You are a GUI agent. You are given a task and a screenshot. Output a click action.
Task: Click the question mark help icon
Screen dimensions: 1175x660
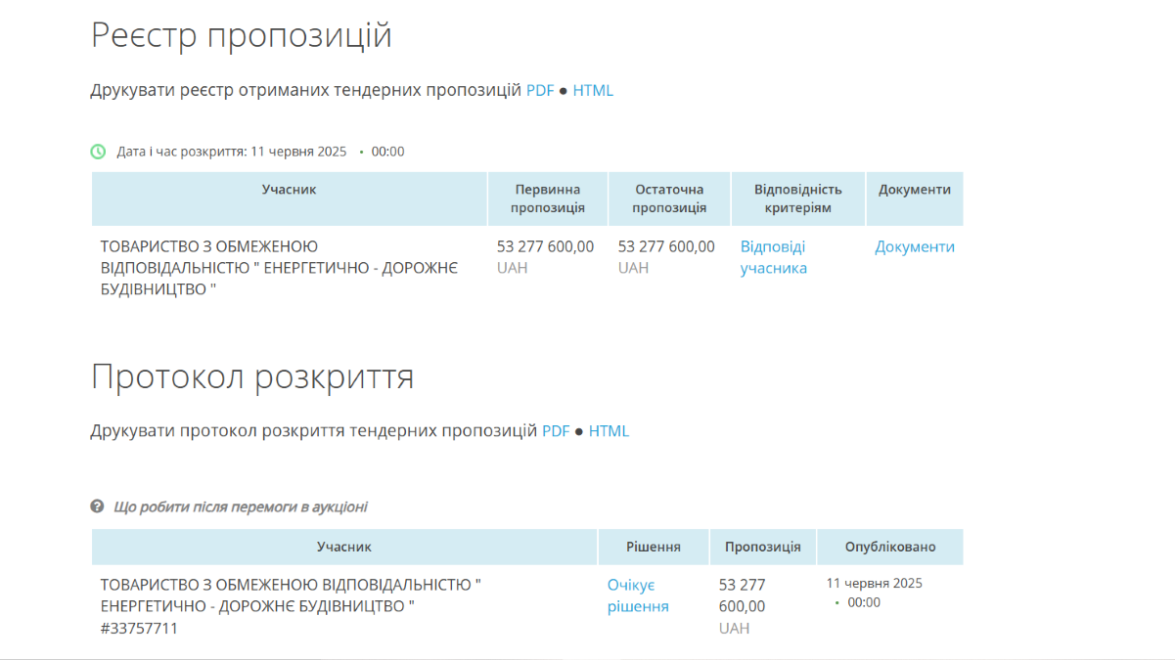(x=97, y=506)
